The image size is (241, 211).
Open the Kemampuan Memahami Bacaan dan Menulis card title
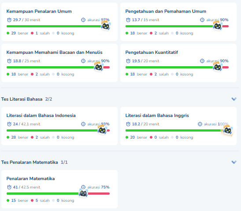pos(54,53)
